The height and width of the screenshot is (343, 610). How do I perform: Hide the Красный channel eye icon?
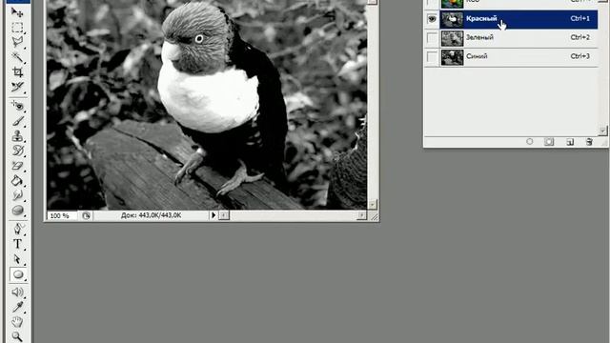point(432,19)
